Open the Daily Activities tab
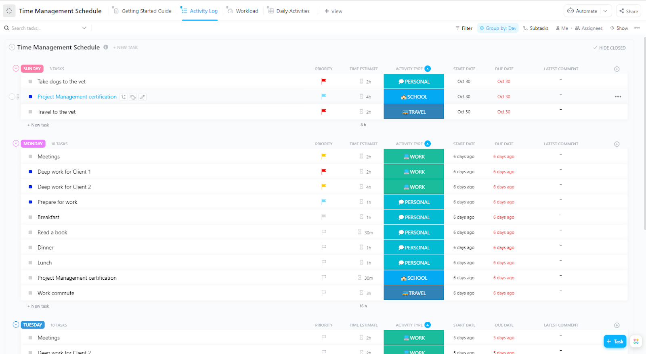Image resolution: width=646 pixels, height=354 pixels. click(x=289, y=11)
